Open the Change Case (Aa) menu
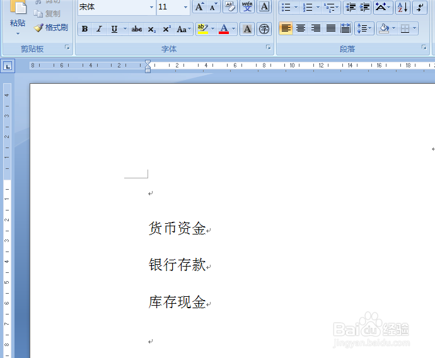This screenshot has width=435, height=358. pos(184,29)
